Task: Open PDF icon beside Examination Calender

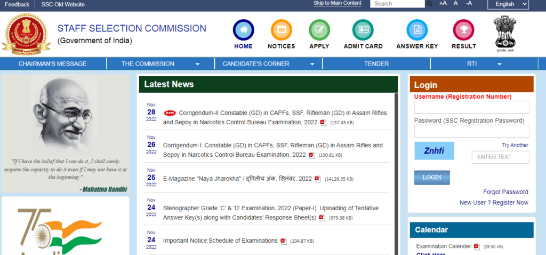Action: tap(477, 246)
